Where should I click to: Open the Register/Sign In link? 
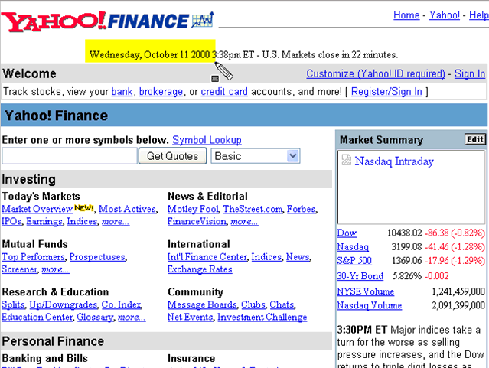[386, 92]
